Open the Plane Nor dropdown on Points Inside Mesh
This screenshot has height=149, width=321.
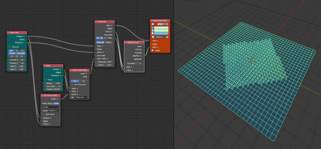click(82, 97)
